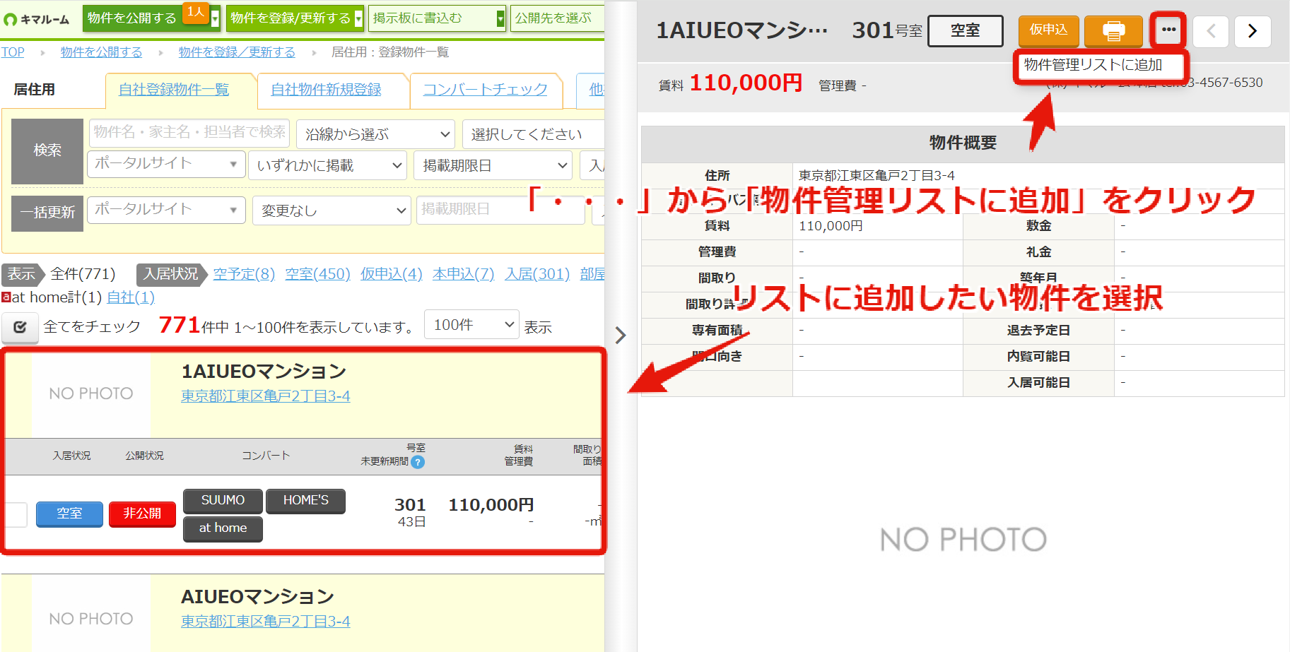Tick the checkbox on the 1AIUEOマンション row
Screen dimensions: 1290x652
point(16,514)
